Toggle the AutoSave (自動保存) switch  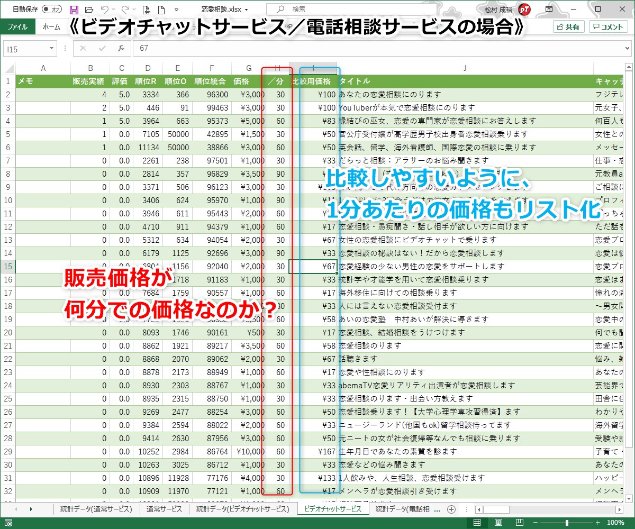52,9
